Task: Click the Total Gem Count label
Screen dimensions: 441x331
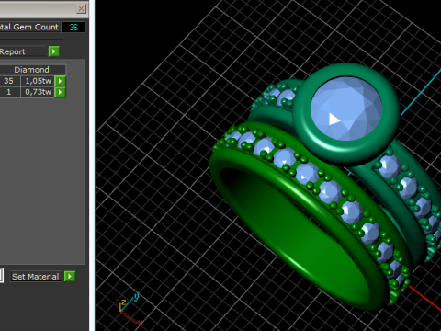Action: click(29, 27)
